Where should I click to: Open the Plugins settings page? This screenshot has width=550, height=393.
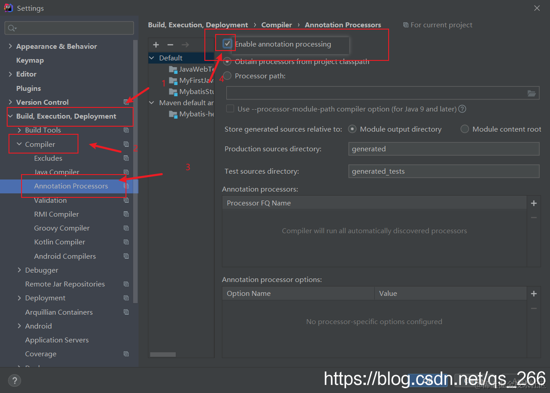[x=29, y=88]
